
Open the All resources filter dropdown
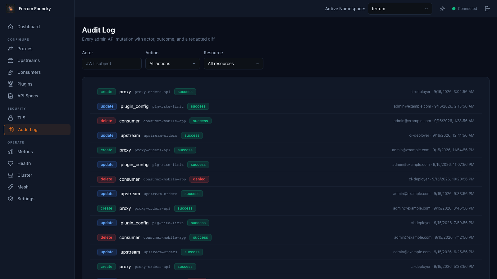(234, 64)
